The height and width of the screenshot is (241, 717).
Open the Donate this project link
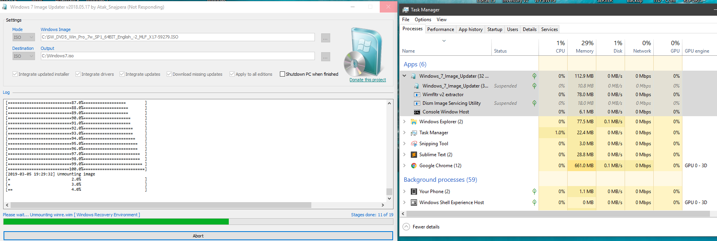click(x=368, y=80)
